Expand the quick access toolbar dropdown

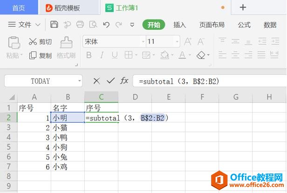(x=132, y=25)
